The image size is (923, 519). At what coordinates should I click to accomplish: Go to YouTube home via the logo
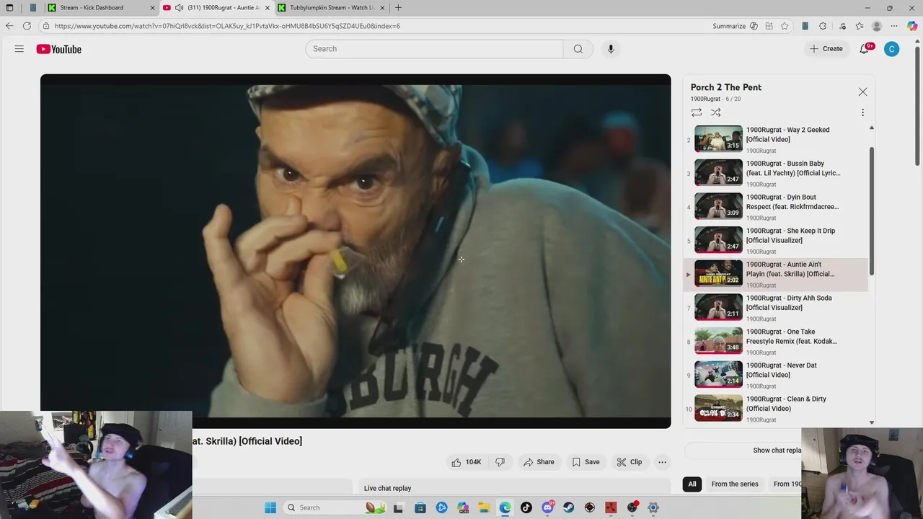pos(59,49)
